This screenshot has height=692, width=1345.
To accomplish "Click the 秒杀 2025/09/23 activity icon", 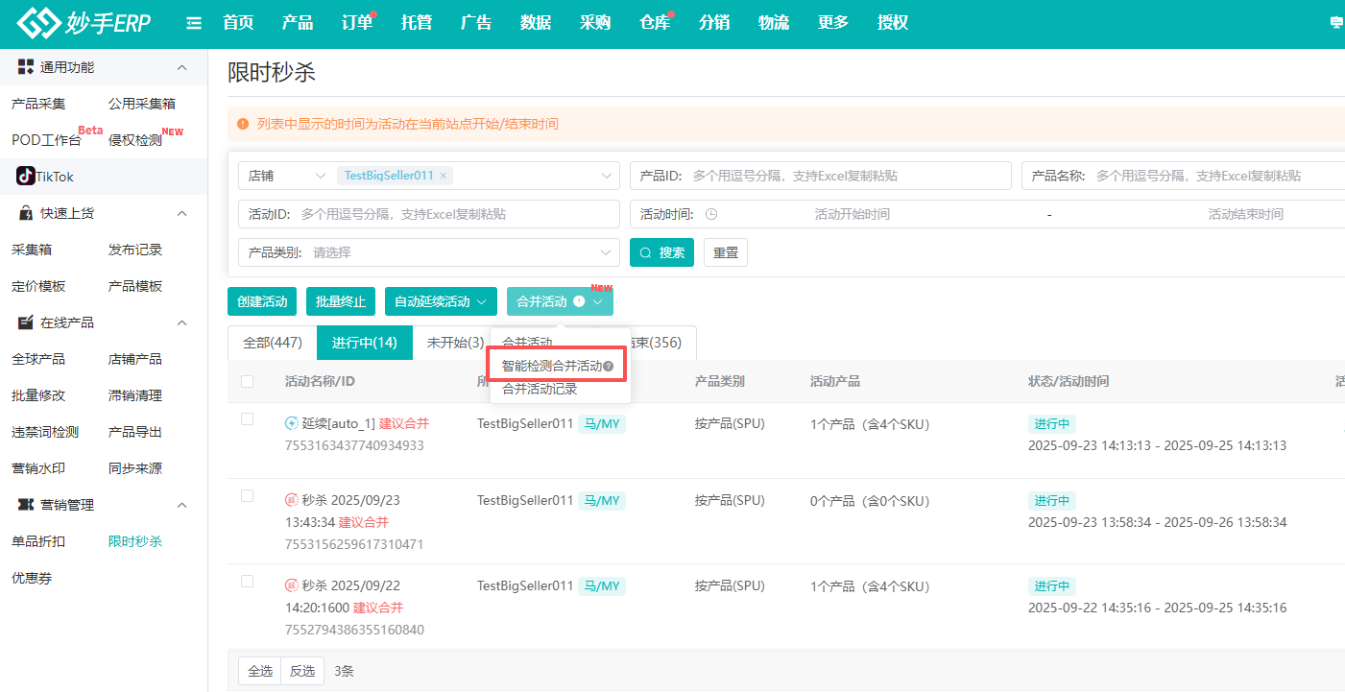I will coord(292,500).
